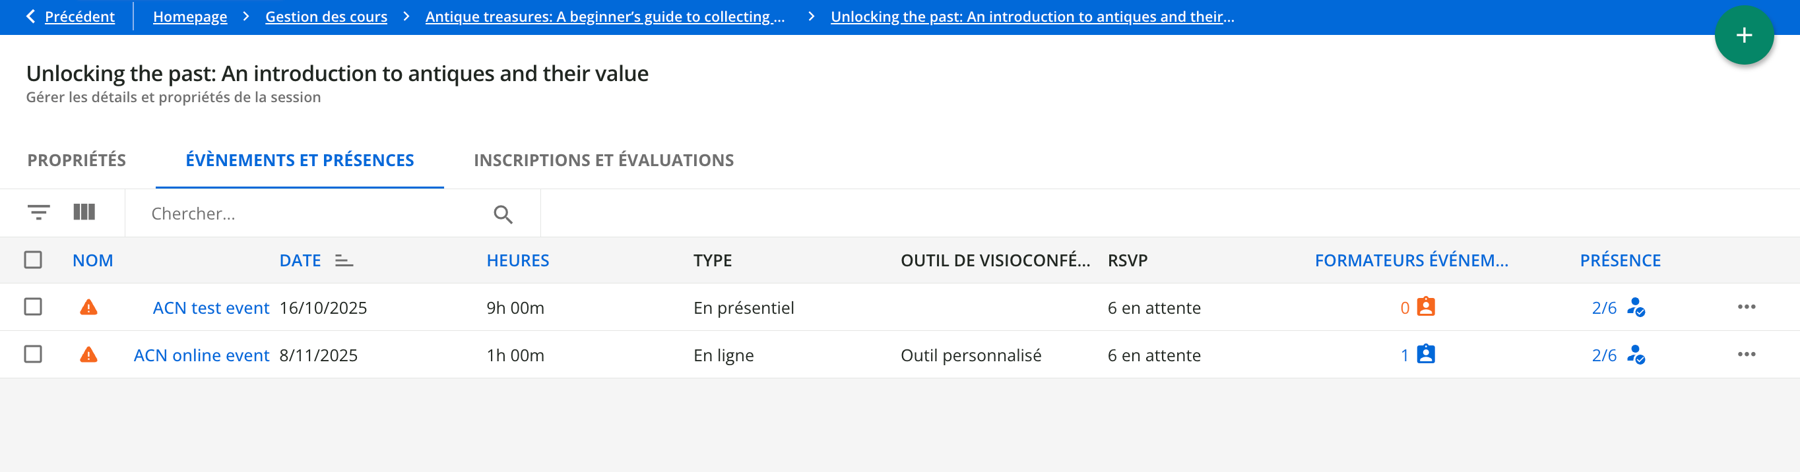Click warning icon for ACN online event

pyautogui.click(x=88, y=355)
